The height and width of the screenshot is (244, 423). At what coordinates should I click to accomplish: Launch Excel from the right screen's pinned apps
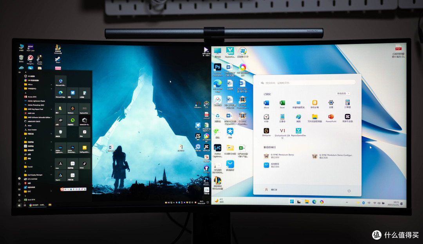click(x=282, y=104)
